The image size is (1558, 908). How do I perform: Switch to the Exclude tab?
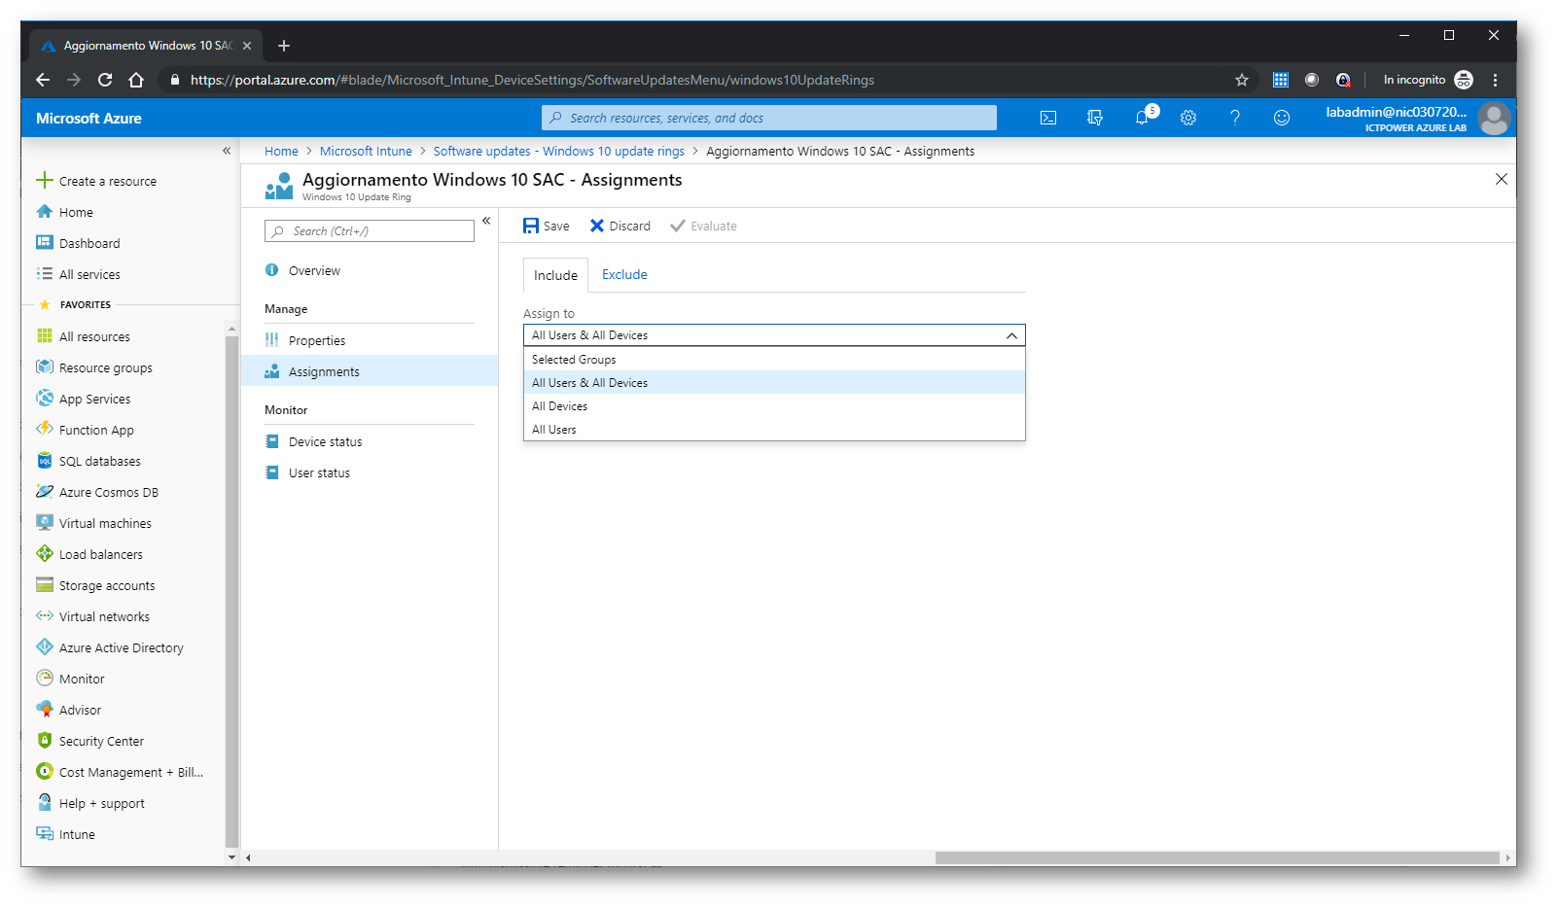[624, 275]
